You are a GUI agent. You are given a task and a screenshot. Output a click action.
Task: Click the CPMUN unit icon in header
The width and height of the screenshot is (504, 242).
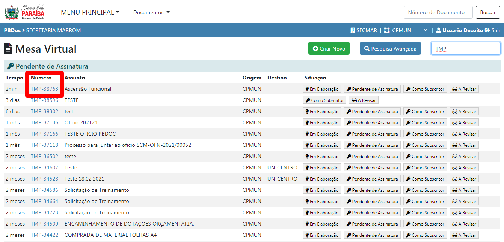coord(387,30)
